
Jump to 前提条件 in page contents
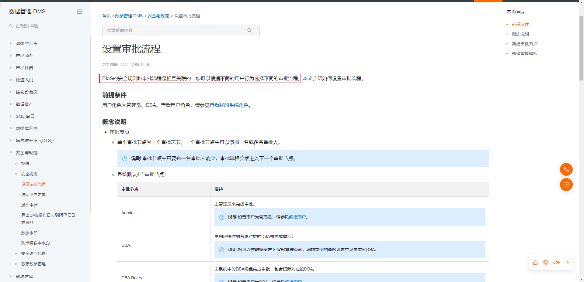tap(520, 24)
